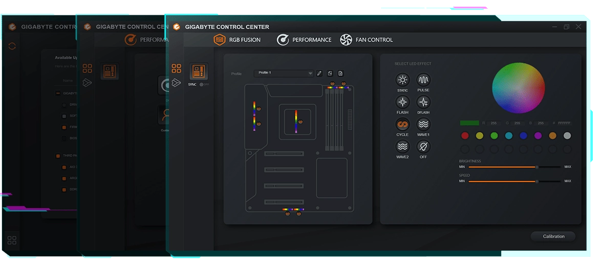
Task: Apply the WAVE1 LED effect
Action: tap(423, 124)
